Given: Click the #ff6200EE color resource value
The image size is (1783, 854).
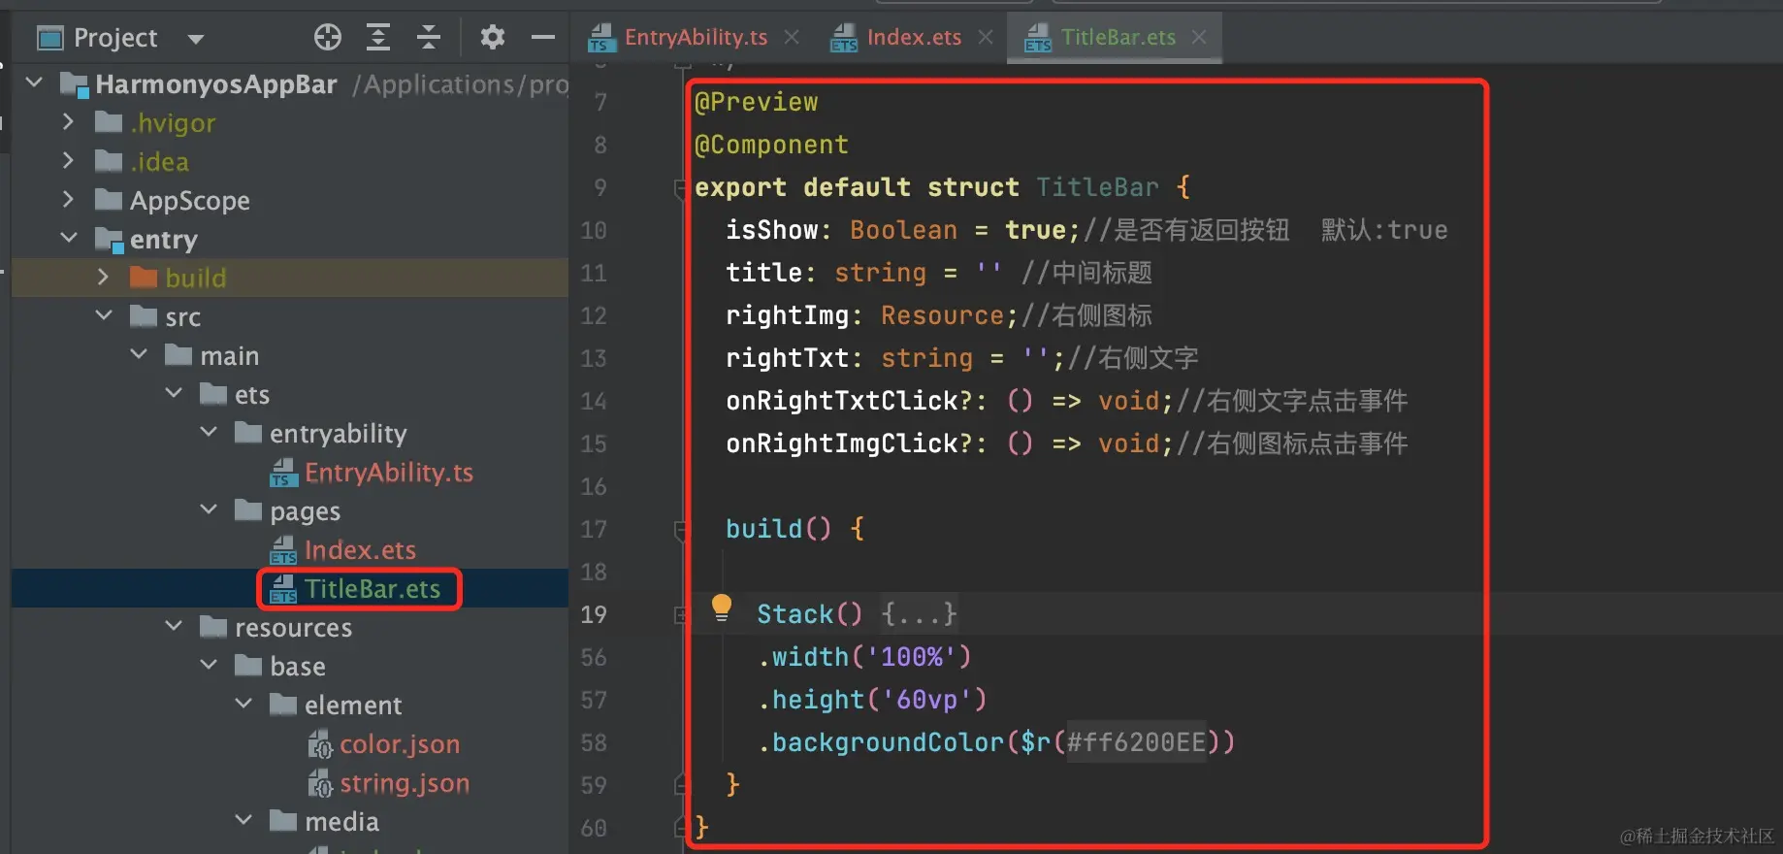Looking at the screenshot, I should [x=1136, y=742].
